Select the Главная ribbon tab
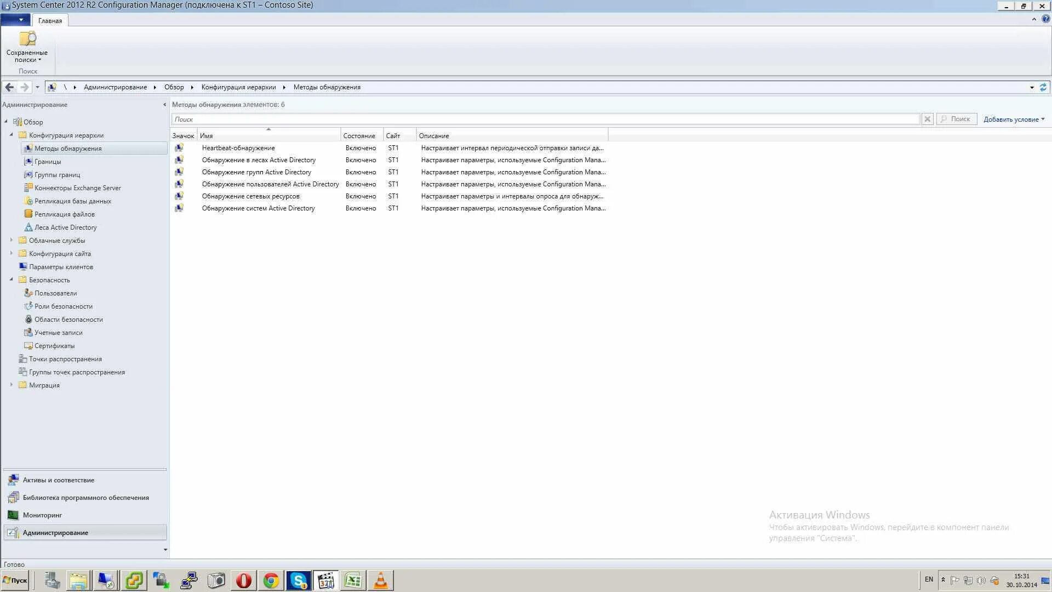 tap(50, 21)
